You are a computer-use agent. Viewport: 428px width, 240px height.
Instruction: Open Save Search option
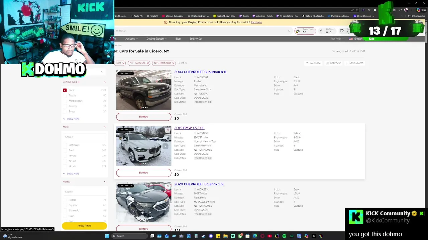tap(354, 63)
